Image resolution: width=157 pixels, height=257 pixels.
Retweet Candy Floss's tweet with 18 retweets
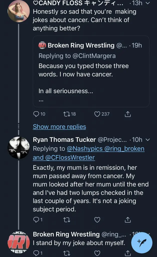pyautogui.click(x=66, y=114)
